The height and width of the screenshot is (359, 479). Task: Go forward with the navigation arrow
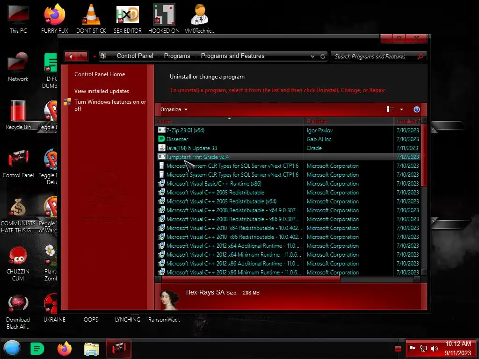(x=82, y=56)
